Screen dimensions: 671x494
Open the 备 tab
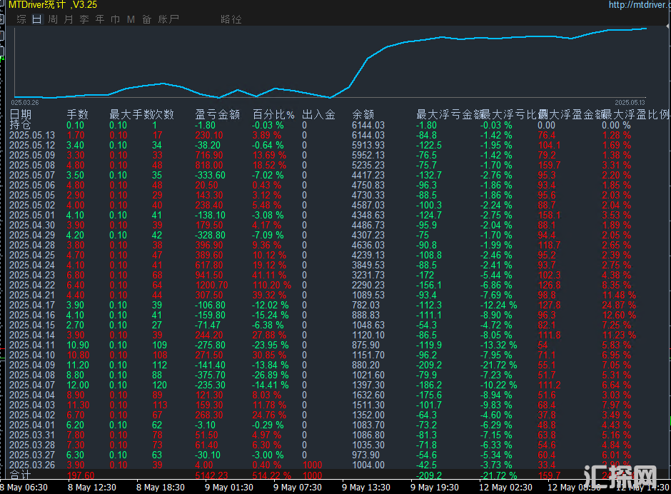[x=146, y=19]
